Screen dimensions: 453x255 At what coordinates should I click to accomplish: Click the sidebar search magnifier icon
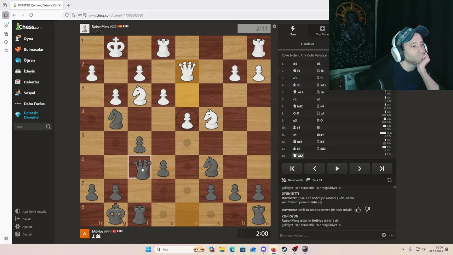pyautogui.click(x=48, y=127)
